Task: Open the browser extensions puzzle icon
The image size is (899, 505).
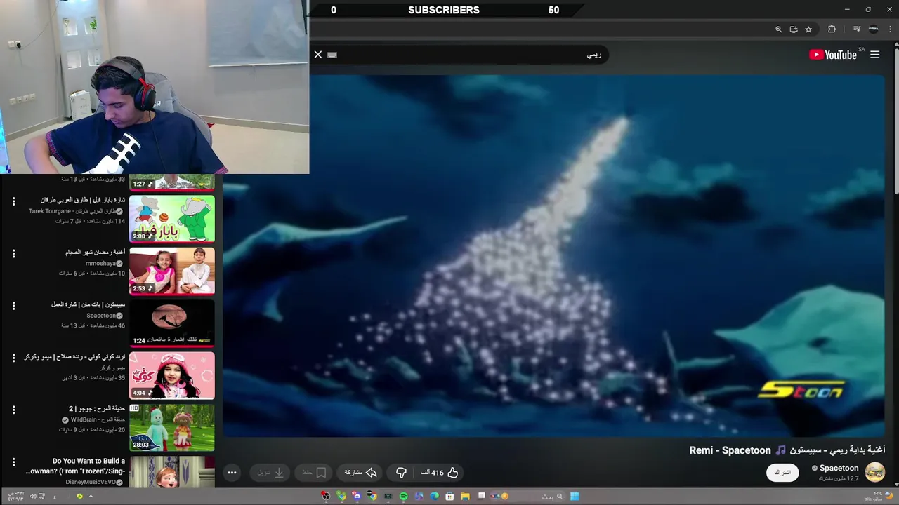Action: [832, 29]
